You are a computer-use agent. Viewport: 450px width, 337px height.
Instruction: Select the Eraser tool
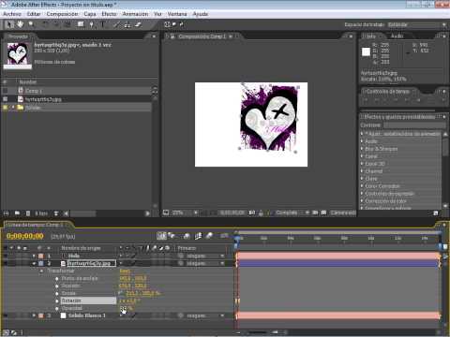click(138, 24)
